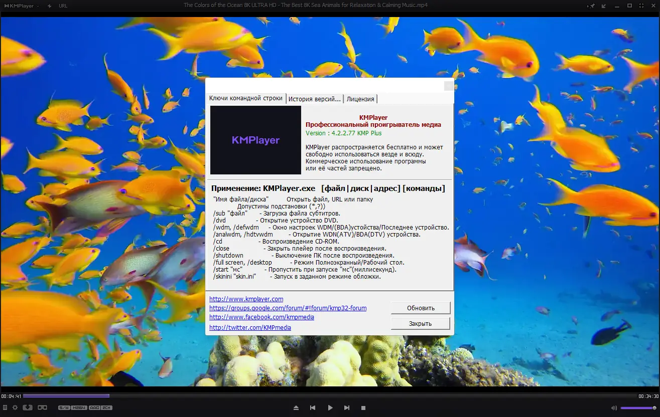Open the Лицензия tab
The width and height of the screenshot is (660, 417).
click(360, 99)
